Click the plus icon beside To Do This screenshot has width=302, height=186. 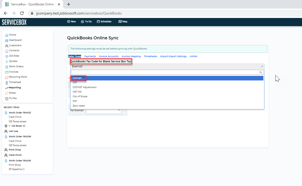(x=82, y=22)
